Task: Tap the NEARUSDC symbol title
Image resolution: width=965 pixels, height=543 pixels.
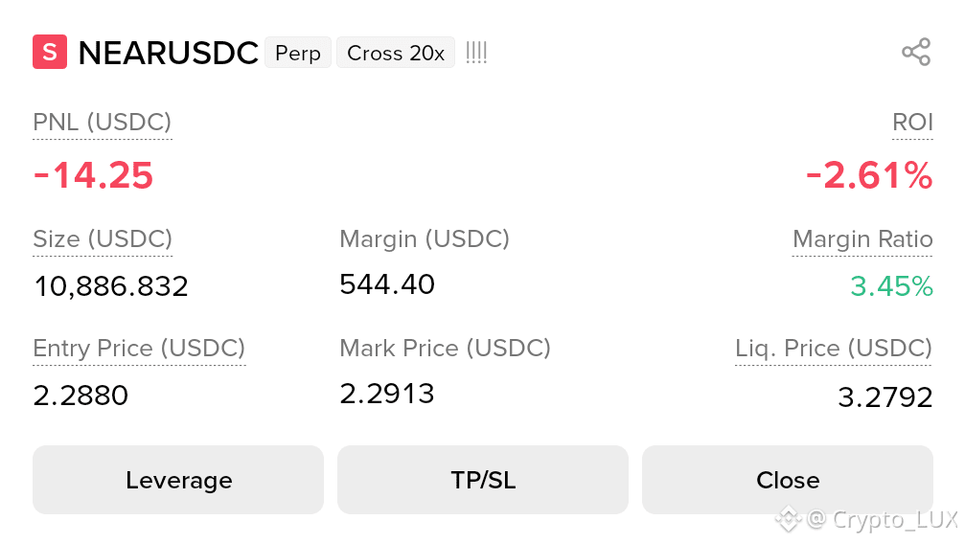Action: (168, 53)
